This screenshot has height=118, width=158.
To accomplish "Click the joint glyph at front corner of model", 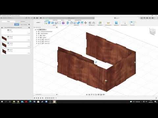I will pos(106,81).
